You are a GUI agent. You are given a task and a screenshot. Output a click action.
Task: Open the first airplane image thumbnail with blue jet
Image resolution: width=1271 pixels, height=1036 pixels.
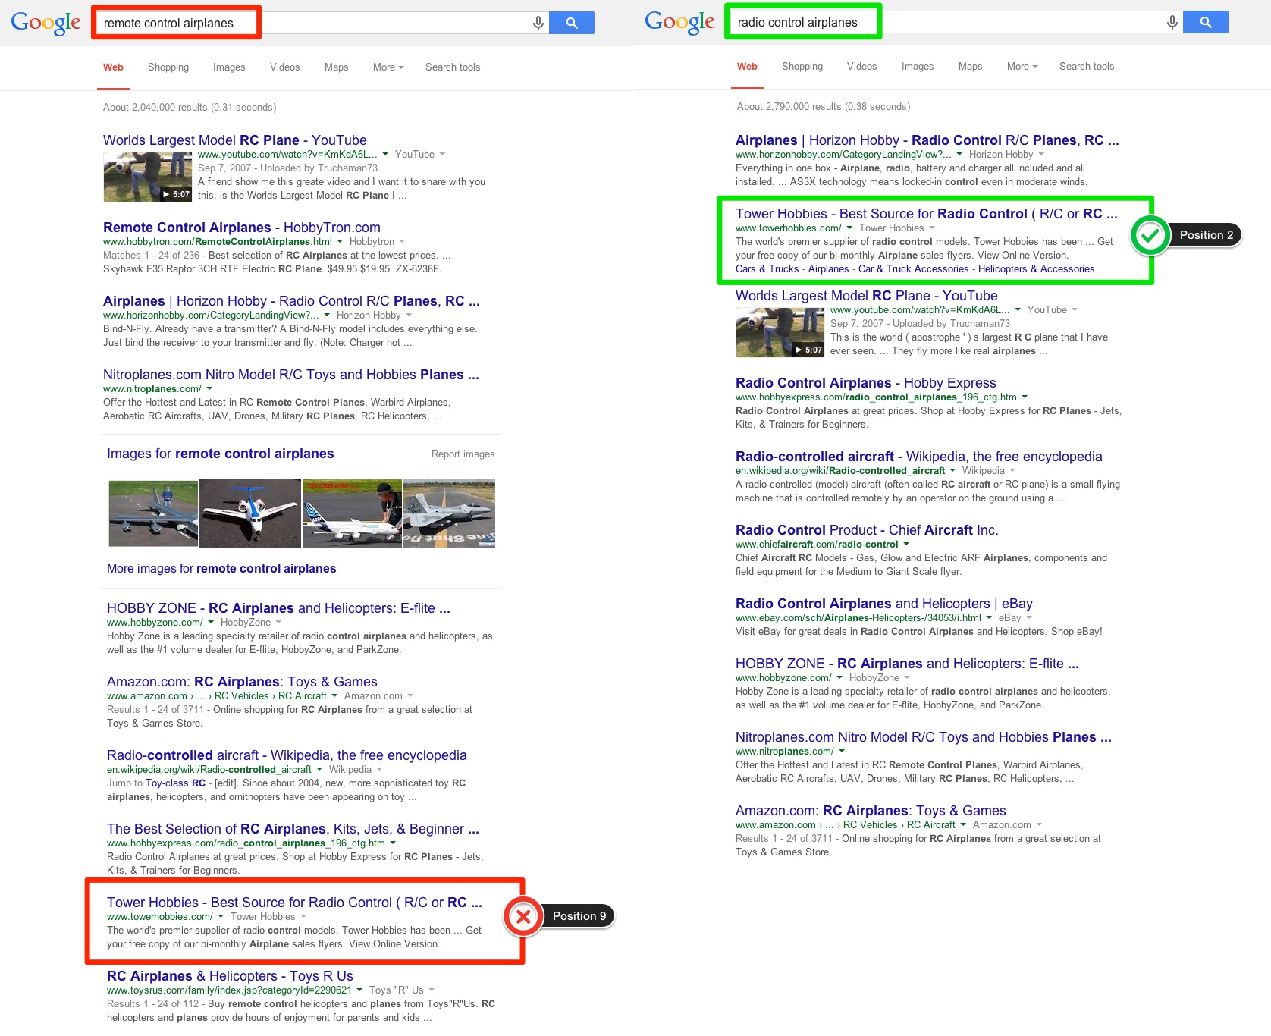click(153, 513)
